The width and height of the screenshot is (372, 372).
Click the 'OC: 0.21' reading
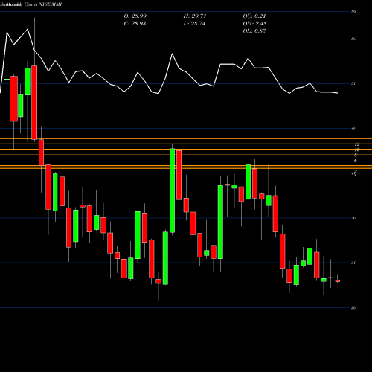[x=254, y=16]
